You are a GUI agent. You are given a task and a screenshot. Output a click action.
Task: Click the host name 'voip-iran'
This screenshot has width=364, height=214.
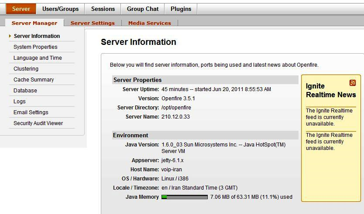tap(172, 170)
